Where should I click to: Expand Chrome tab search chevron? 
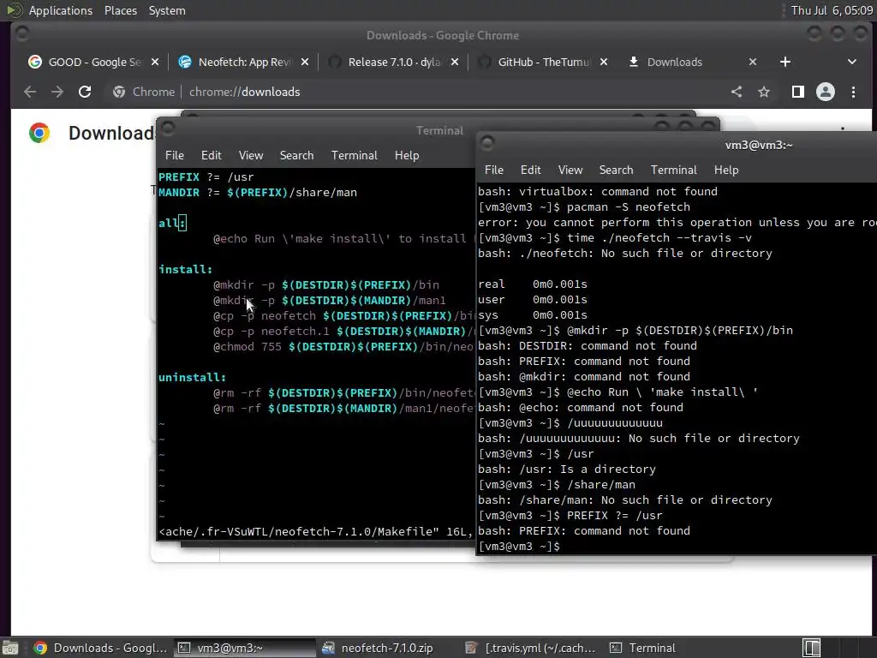[x=852, y=62]
